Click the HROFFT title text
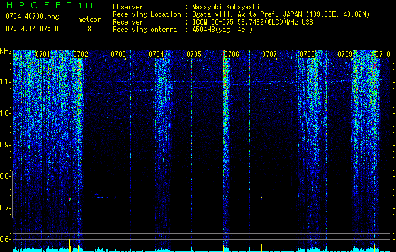This screenshot has width=396, height=252. click(39, 5)
